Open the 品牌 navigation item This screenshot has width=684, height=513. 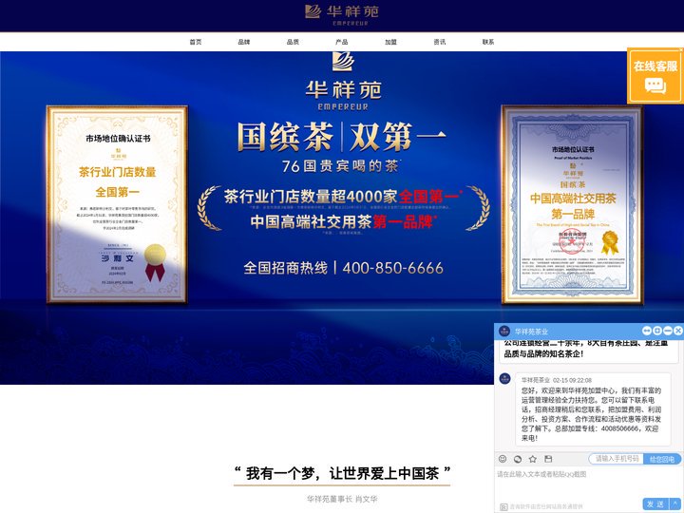tap(244, 42)
